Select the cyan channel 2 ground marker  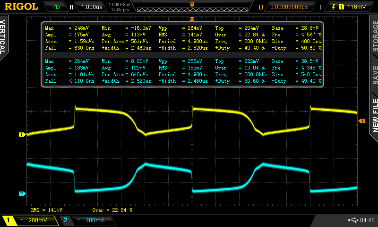[x=21, y=194]
